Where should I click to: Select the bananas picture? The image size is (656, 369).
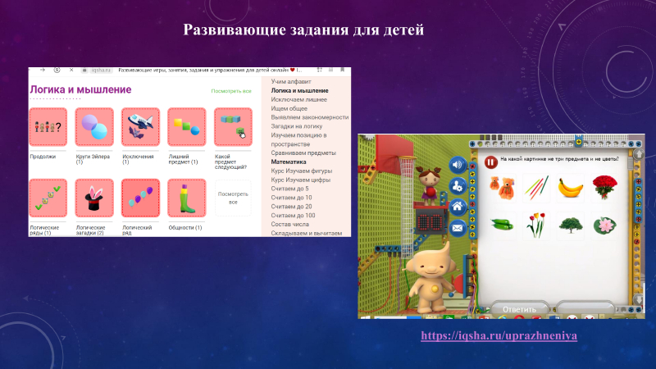point(570,189)
